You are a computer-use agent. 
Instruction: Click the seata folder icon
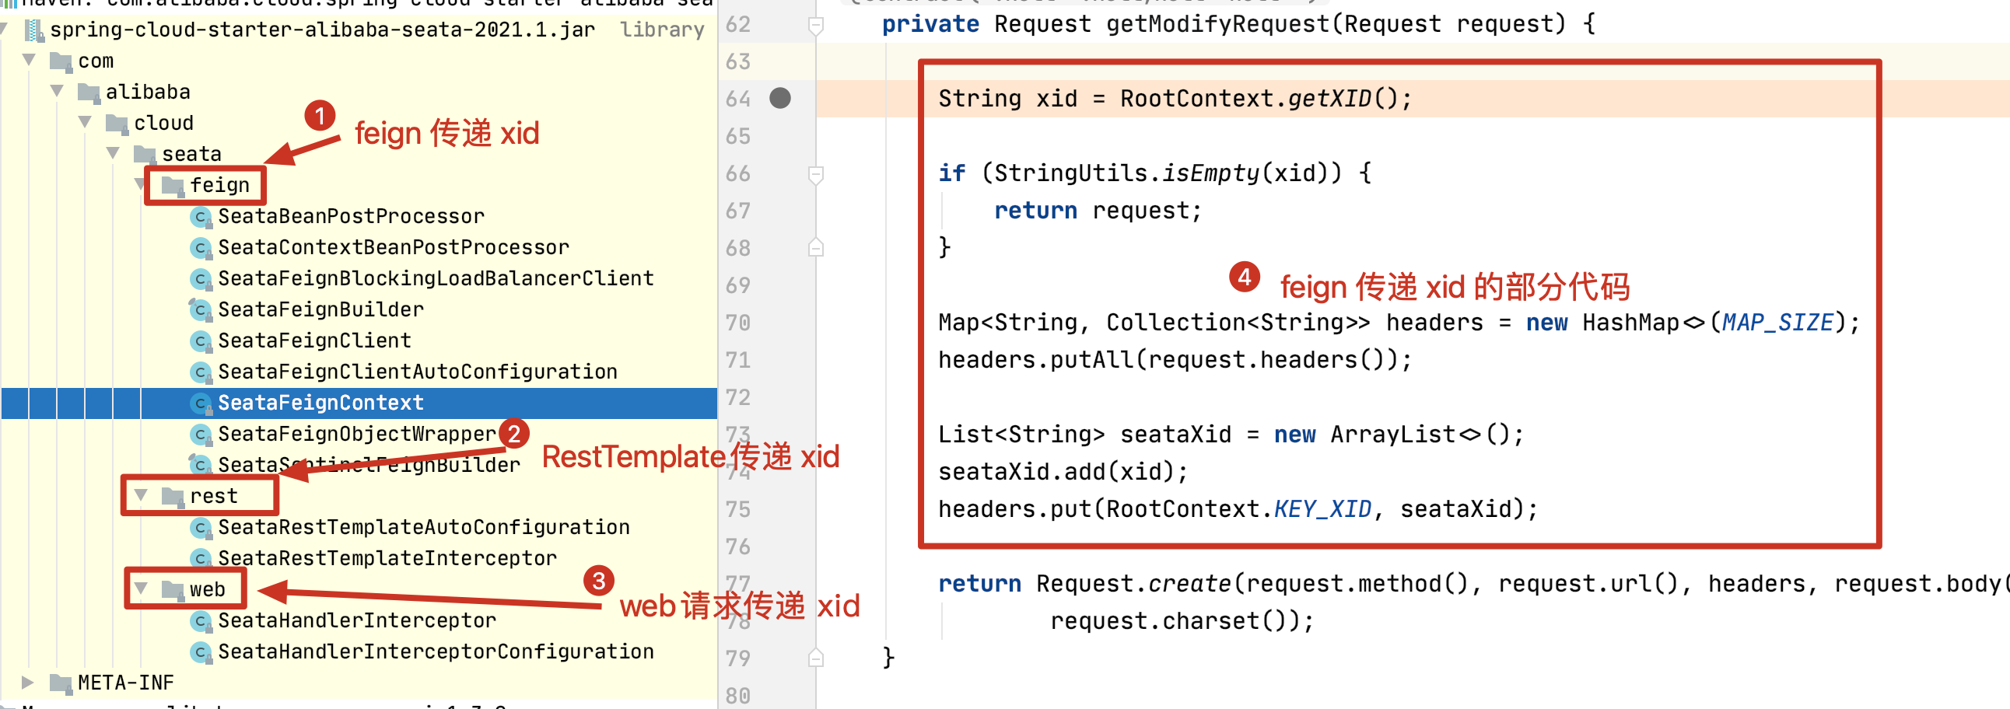145,155
